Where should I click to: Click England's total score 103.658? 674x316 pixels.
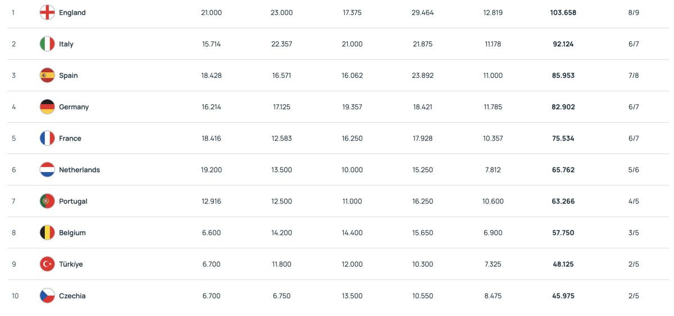tap(563, 12)
